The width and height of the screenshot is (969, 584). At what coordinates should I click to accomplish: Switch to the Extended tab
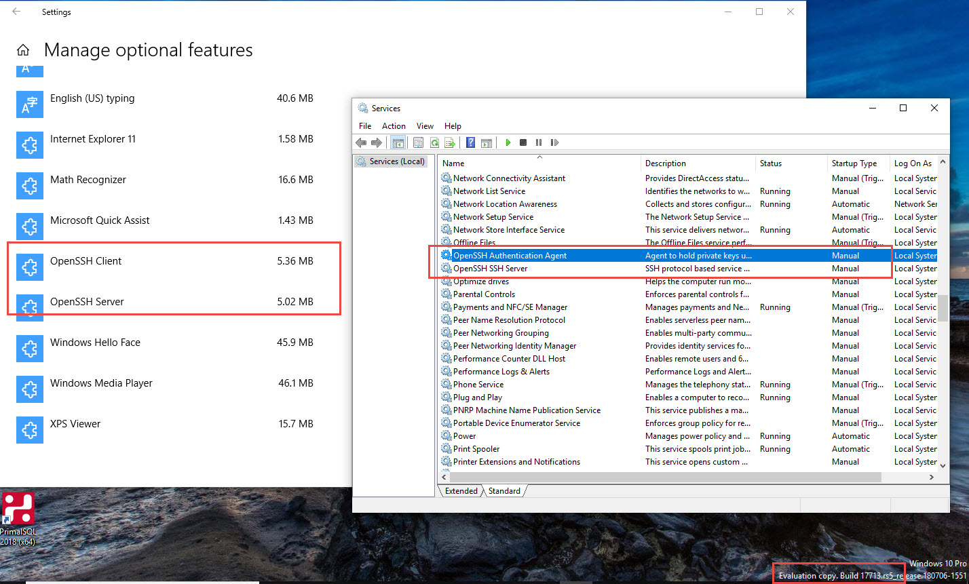point(461,491)
